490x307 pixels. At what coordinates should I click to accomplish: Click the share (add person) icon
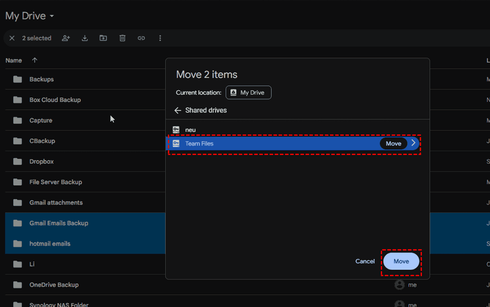pos(66,38)
